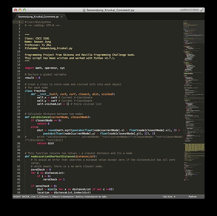
Task: Click 'return dist' on line 36
Action: (46, 143)
